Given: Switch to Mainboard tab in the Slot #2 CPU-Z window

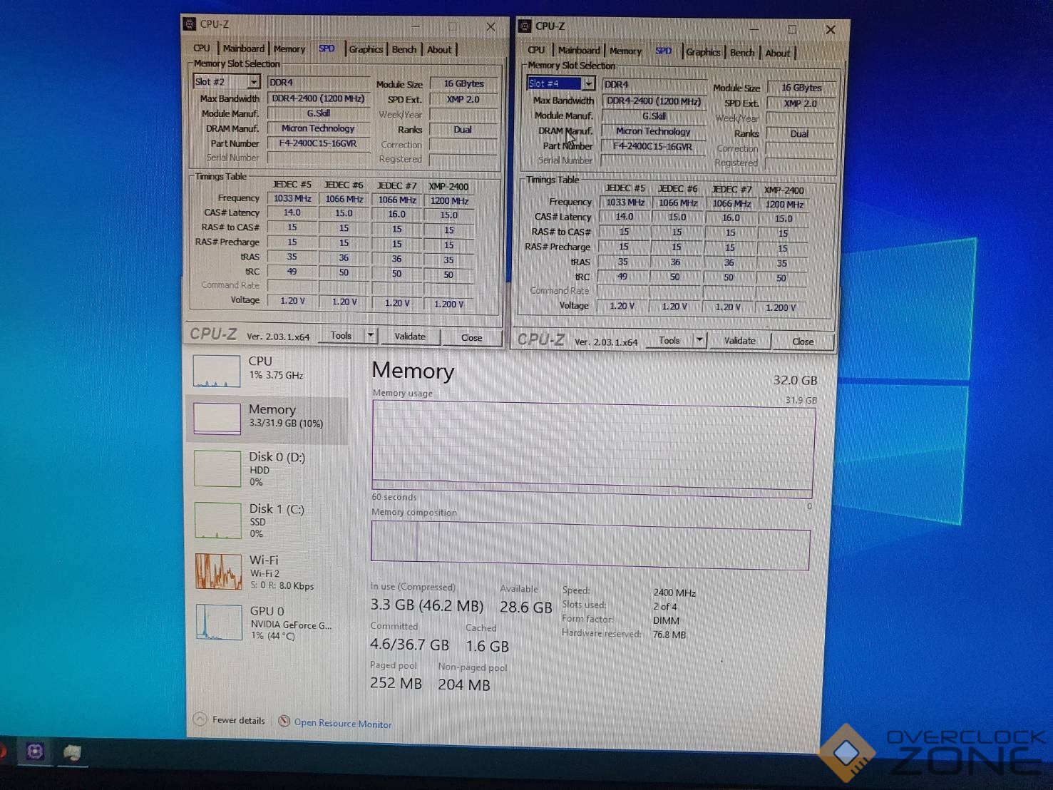Looking at the screenshot, I should pos(243,48).
